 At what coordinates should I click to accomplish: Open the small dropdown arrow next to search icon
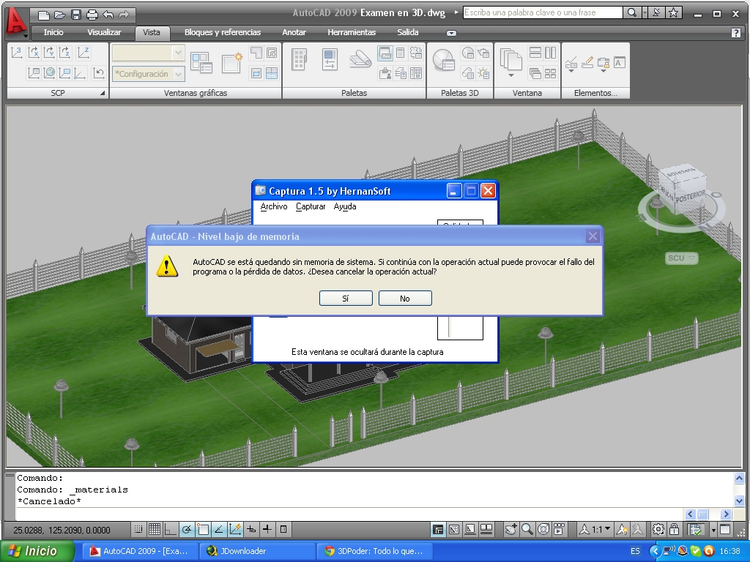pos(645,13)
